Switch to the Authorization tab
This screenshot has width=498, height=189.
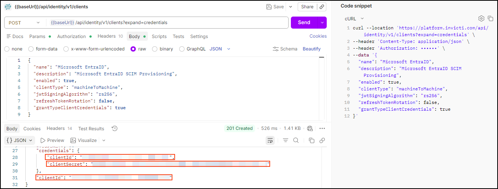(74, 37)
